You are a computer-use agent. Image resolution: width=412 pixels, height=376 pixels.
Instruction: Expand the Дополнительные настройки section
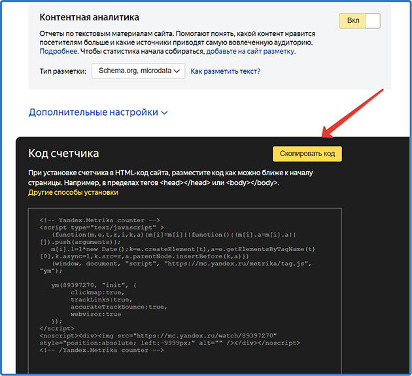(98, 112)
